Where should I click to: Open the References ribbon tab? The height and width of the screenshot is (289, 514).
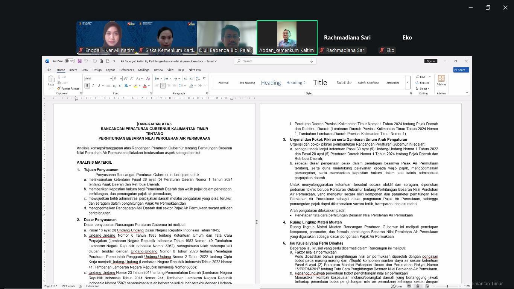pos(126,70)
